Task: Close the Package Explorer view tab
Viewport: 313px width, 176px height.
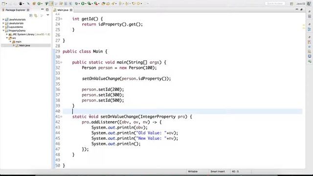Action: 28,10
